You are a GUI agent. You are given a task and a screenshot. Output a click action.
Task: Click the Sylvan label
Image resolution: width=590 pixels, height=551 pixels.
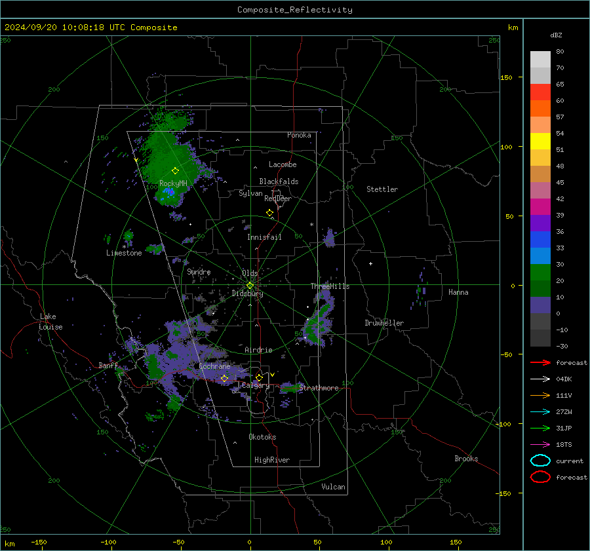coord(250,193)
